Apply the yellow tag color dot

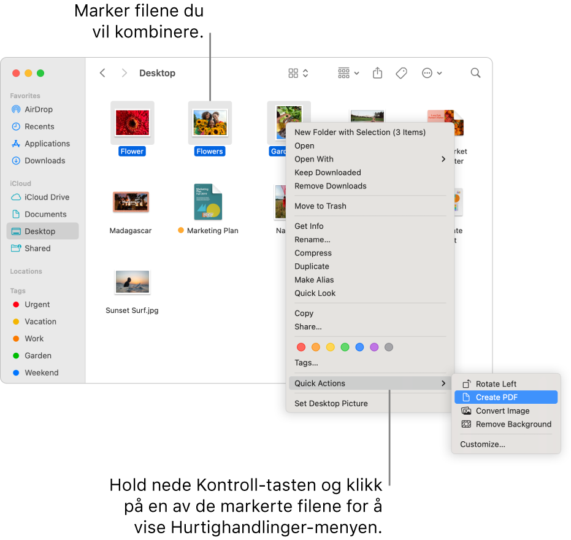[331, 347]
